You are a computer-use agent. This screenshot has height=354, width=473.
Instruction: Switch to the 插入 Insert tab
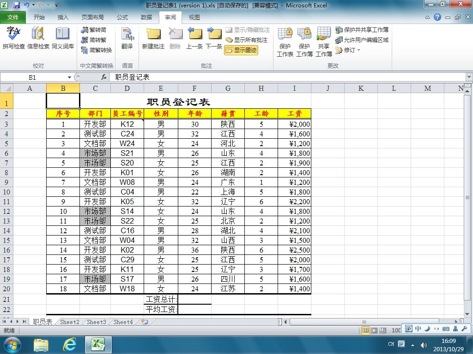click(63, 18)
